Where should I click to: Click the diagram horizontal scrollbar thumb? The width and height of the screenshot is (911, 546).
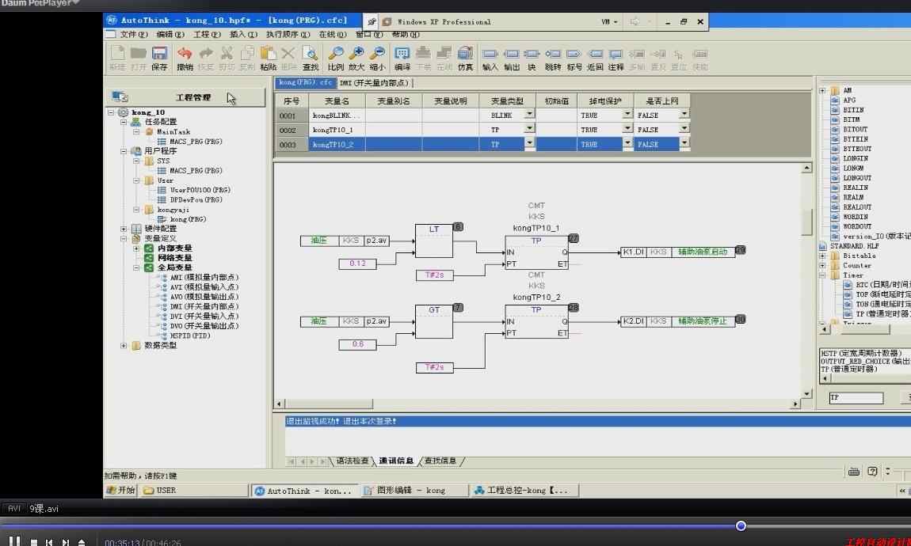point(330,404)
